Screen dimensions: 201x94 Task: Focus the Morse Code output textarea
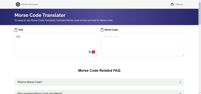point(142,45)
